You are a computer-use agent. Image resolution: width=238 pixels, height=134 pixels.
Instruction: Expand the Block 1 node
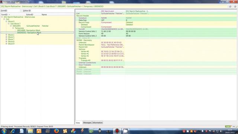click(x=6, y=35)
